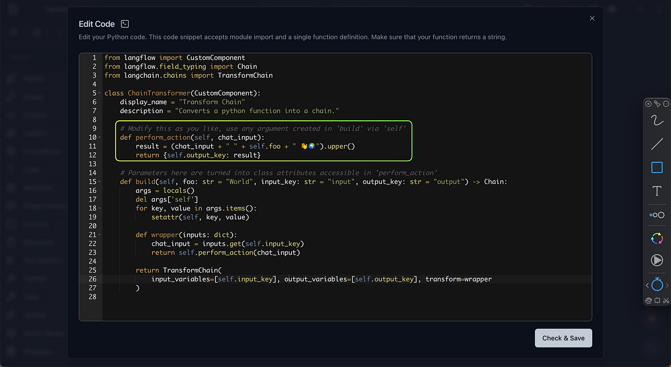Close the Edit Code dialog
This screenshot has height=367, width=671.
(592, 18)
